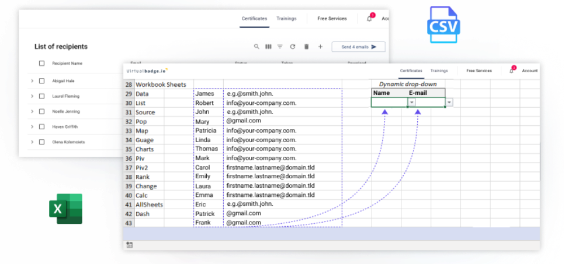Expand the Olena Kolomoiets row
Viewport: 565px width, 264px height.
32,142
